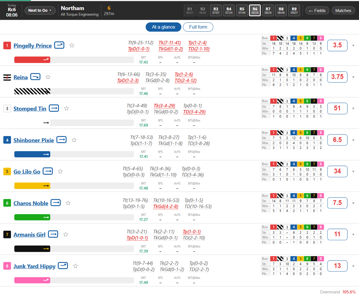
Task: Click the blue box 4 badge for Shinboner Pixie
Action: pos(7,140)
